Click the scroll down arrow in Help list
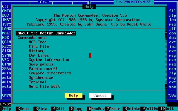Image resolution: width=178 pixels, height=111 pixels. 166,86
